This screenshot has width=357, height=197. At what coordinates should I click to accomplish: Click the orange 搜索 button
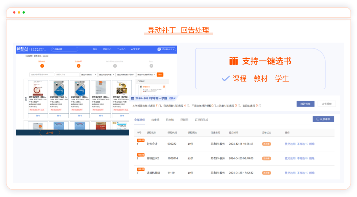[x=160, y=75]
